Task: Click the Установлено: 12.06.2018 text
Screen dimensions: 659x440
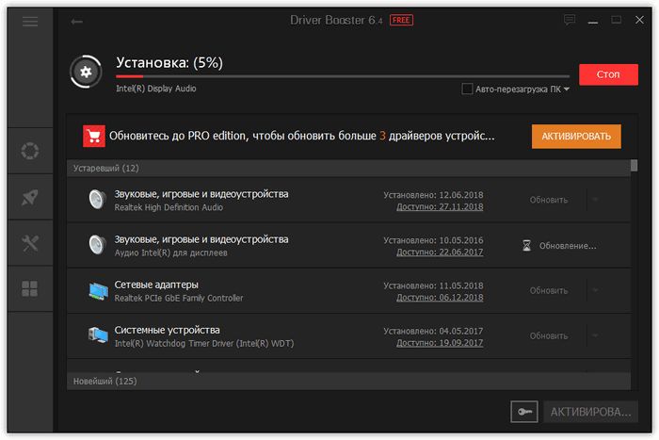Action: (x=433, y=195)
